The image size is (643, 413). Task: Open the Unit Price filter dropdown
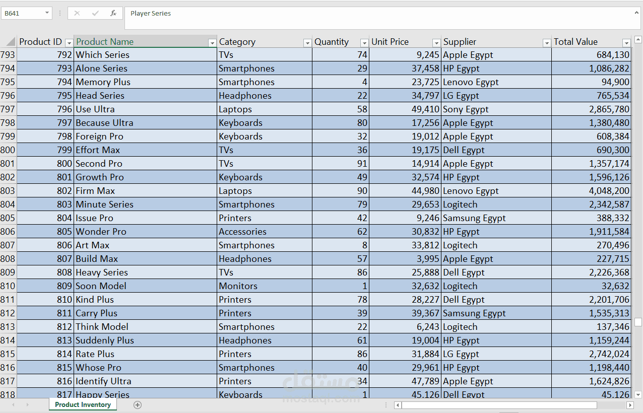(437, 43)
